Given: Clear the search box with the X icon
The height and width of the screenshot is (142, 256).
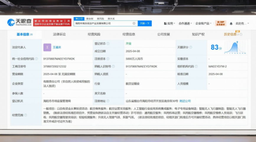Looking at the screenshot, I should [134, 23].
